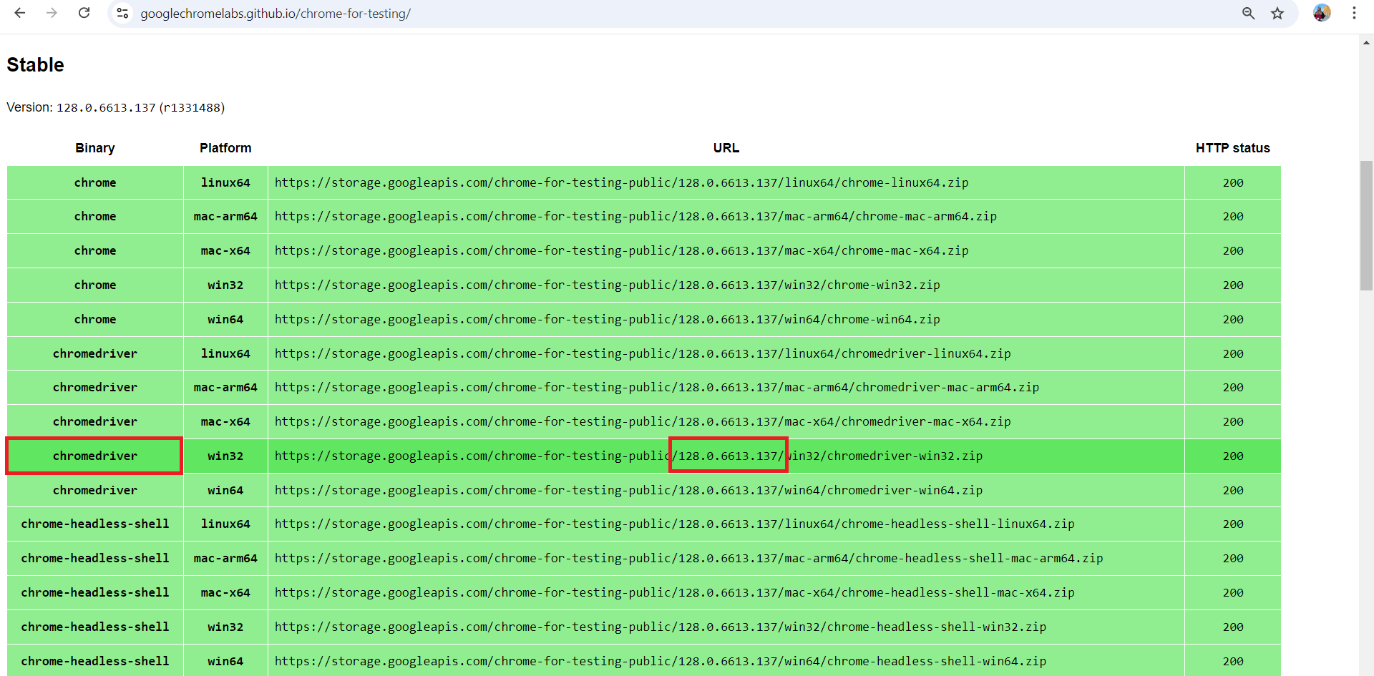Open the Chrome three-dot menu

pos(1354,13)
